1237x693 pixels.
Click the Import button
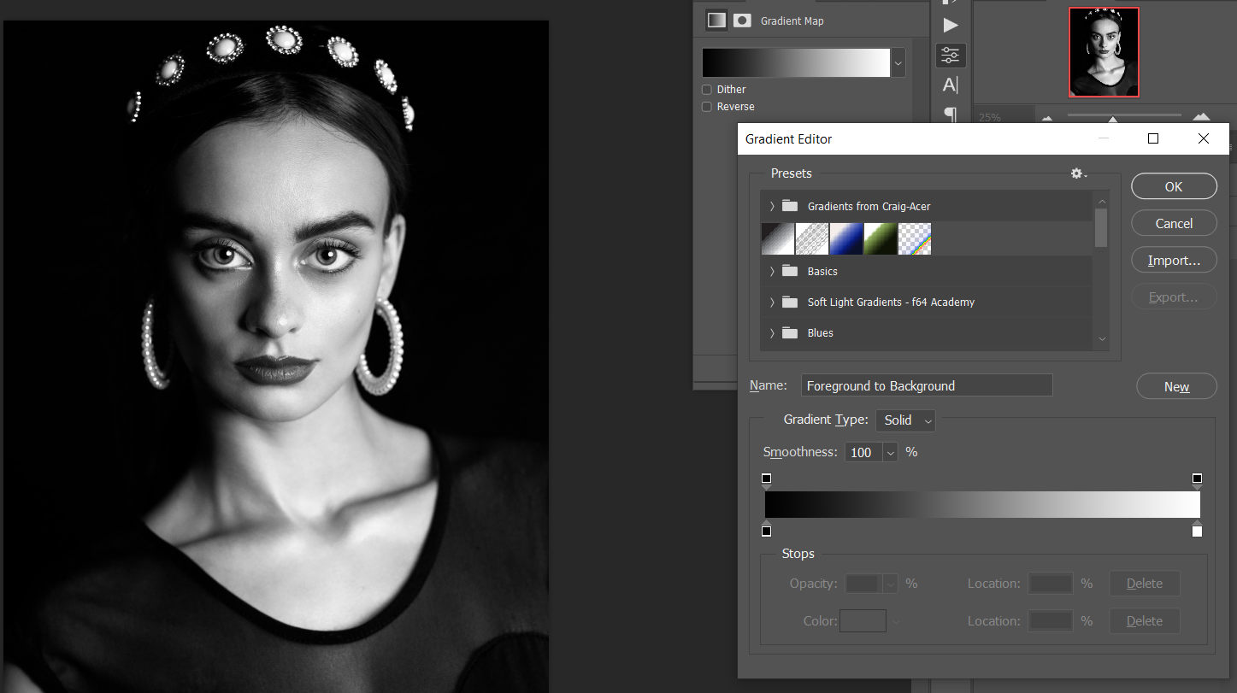(x=1174, y=261)
